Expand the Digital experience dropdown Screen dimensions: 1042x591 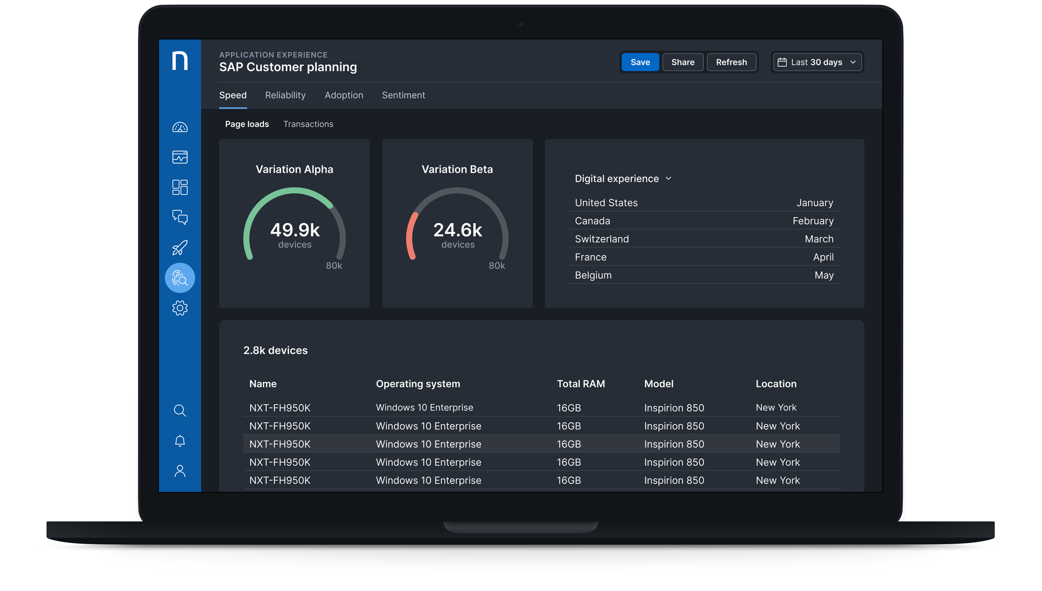[x=623, y=179]
